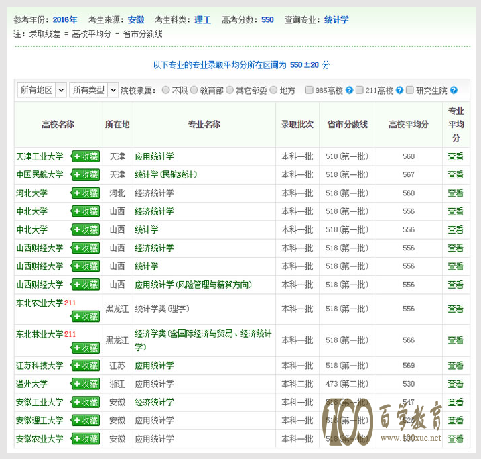
Task: Check the 211高校 checkbox
Action: tap(360, 90)
